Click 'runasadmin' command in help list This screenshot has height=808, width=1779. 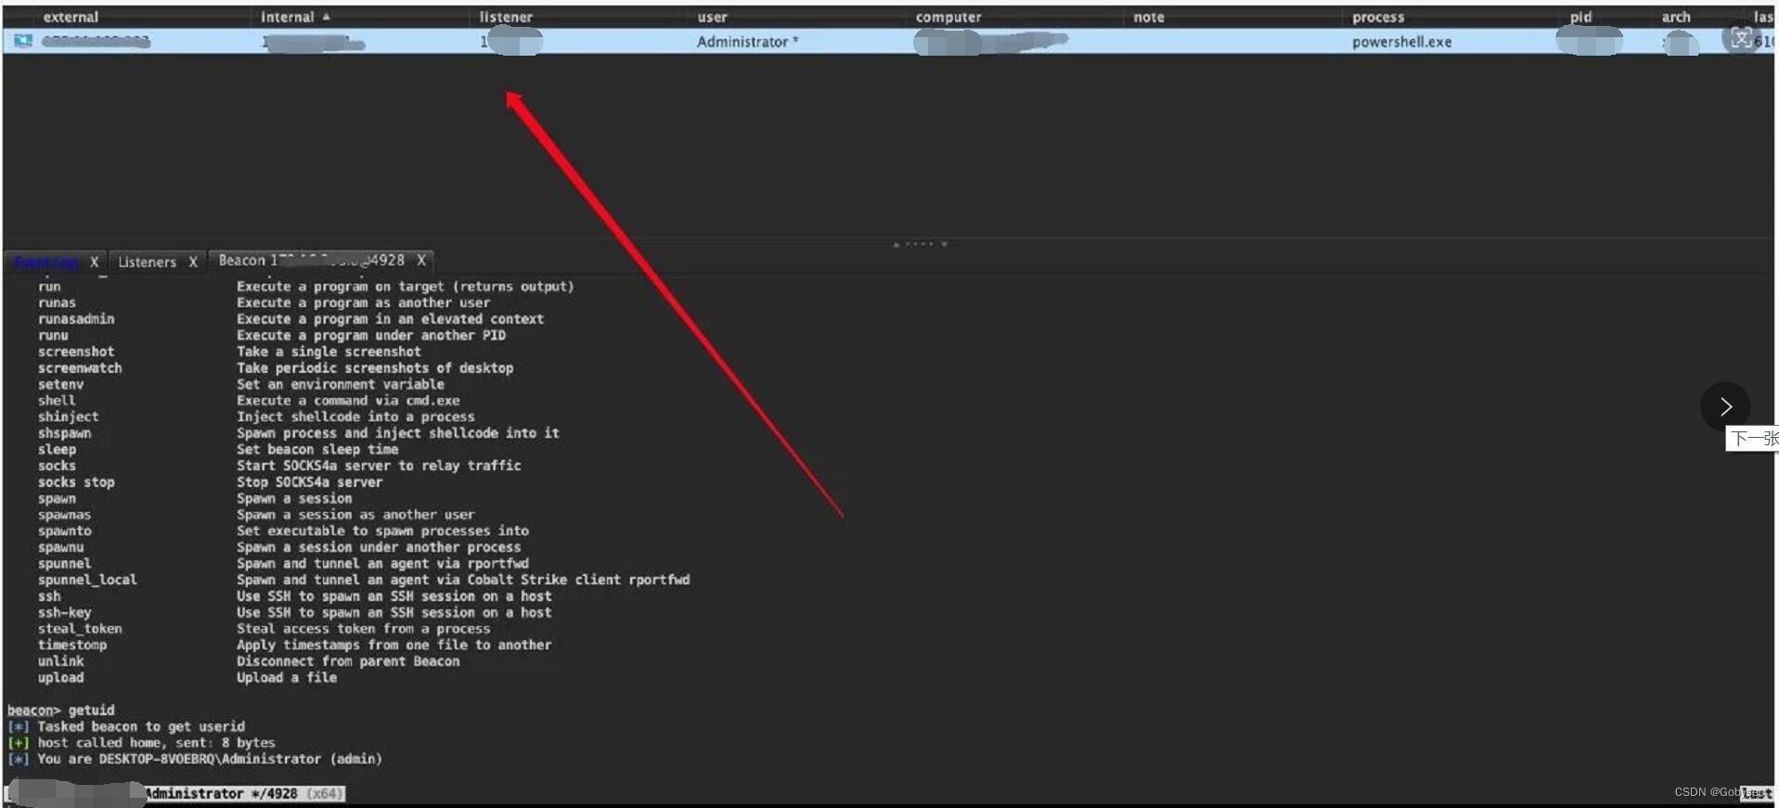[76, 319]
